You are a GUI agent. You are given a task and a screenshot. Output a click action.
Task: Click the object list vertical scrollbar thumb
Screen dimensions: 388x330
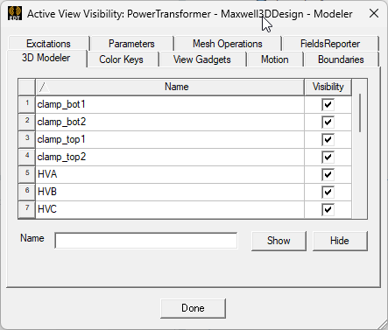pos(360,113)
